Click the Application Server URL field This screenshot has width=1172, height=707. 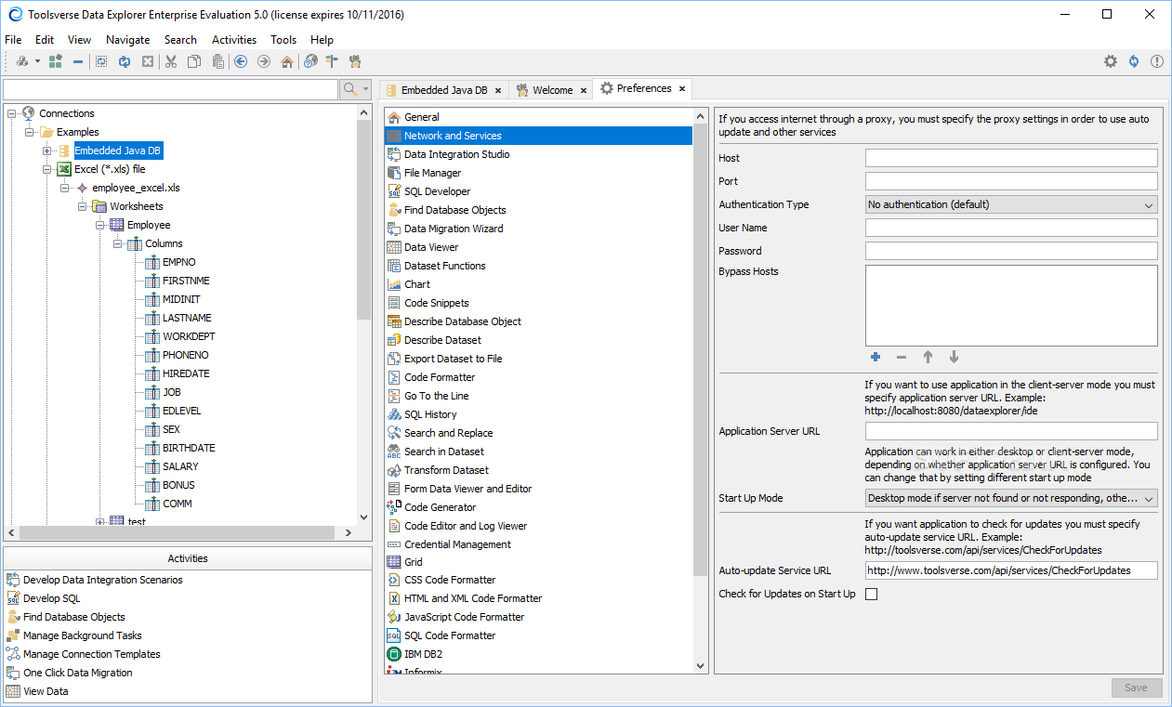pyautogui.click(x=1011, y=431)
